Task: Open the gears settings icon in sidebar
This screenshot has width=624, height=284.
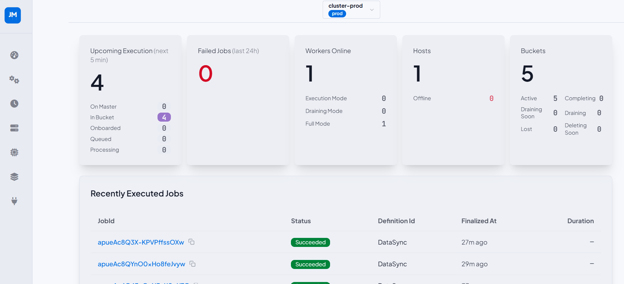Action: (x=14, y=80)
